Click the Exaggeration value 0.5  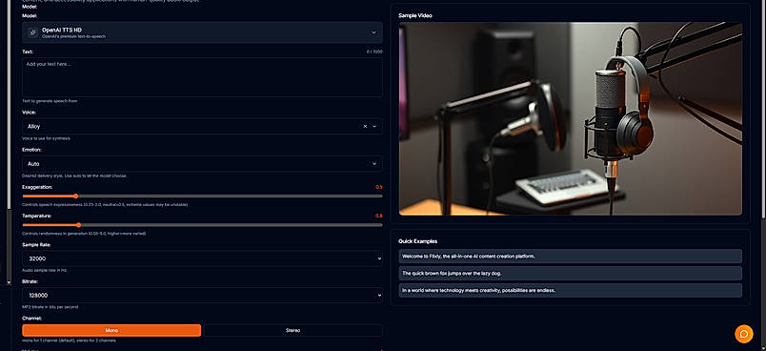379,187
